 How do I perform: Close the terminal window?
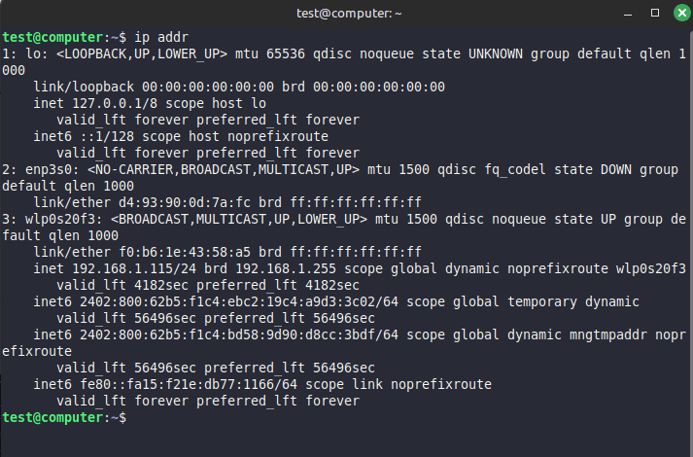[x=678, y=13]
